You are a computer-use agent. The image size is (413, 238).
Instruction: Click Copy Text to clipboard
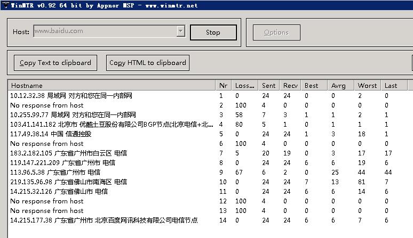(55, 63)
